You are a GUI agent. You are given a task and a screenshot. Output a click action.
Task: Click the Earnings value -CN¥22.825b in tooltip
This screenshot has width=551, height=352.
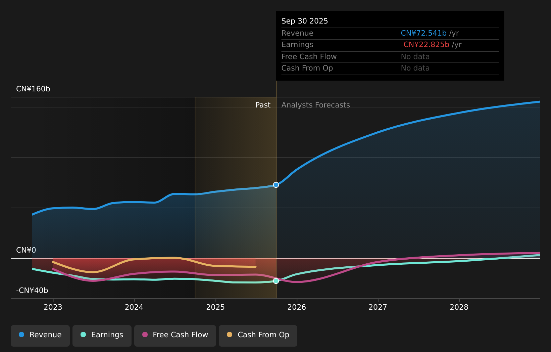pos(425,45)
